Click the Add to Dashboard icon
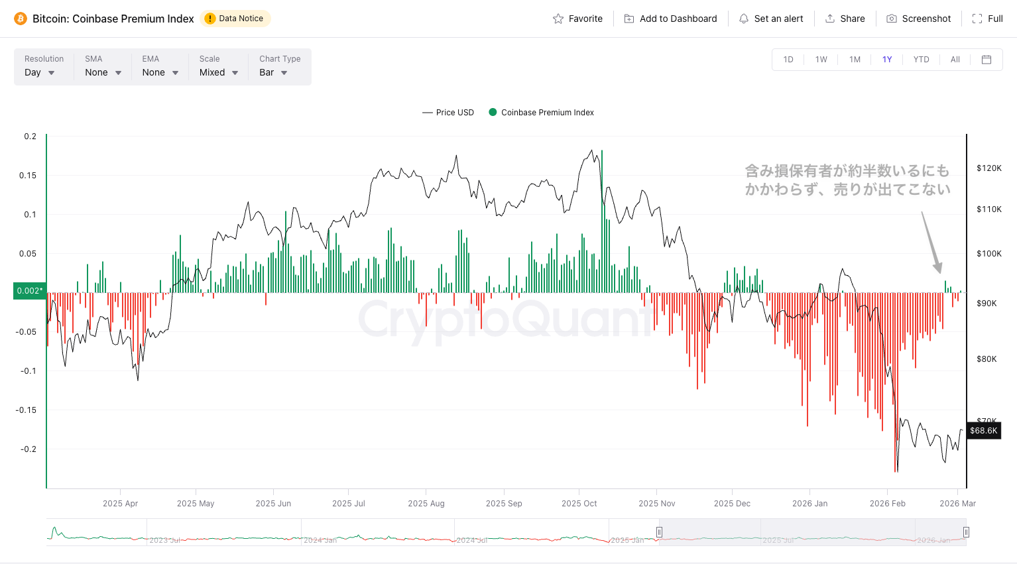1017x564 pixels. click(629, 19)
